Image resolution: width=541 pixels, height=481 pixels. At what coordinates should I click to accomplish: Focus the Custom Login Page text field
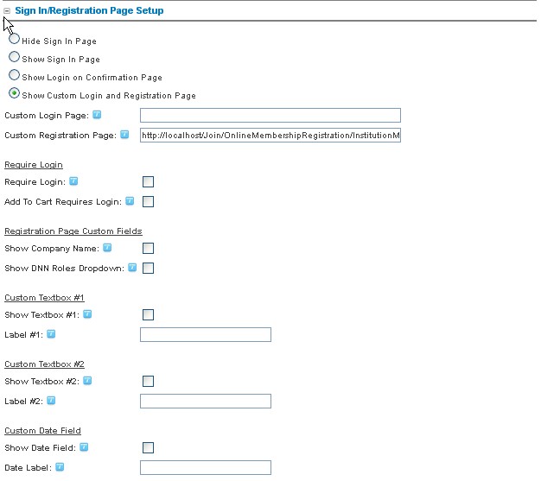[x=270, y=115]
